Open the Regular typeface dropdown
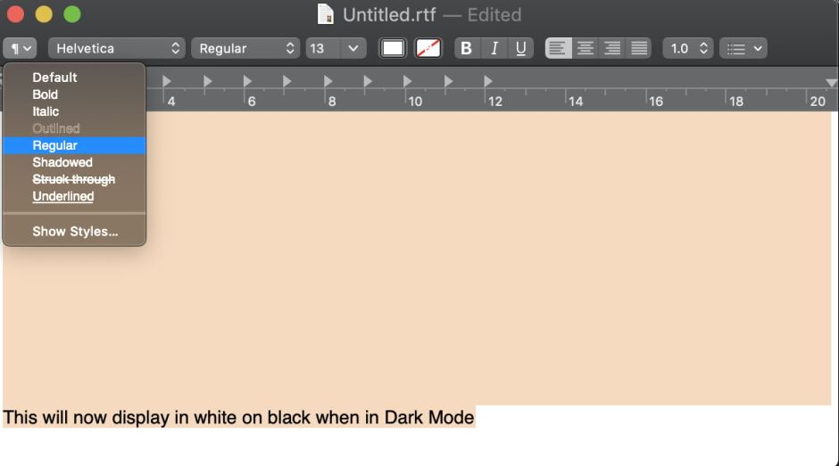Image resolution: width=839 pixels, height=466 pixels. pyautogui.click(x=245, y=48)
